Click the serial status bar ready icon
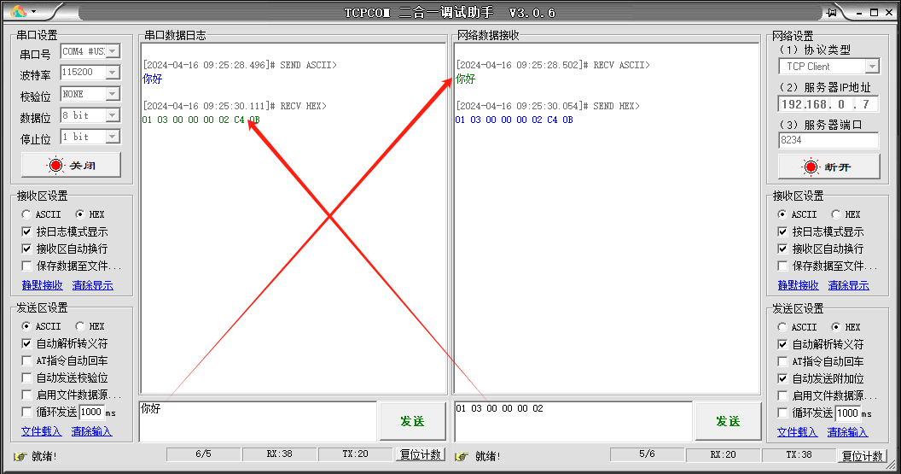901x474 pixels. 20,456
